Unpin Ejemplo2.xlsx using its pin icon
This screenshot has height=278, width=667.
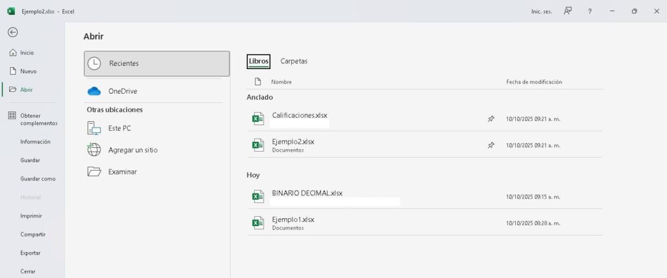click(x=491, y=145)
